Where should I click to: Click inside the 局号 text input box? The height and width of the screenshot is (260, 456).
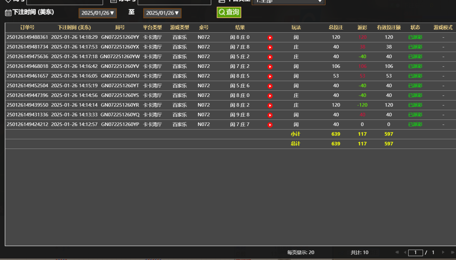(174, 2)
